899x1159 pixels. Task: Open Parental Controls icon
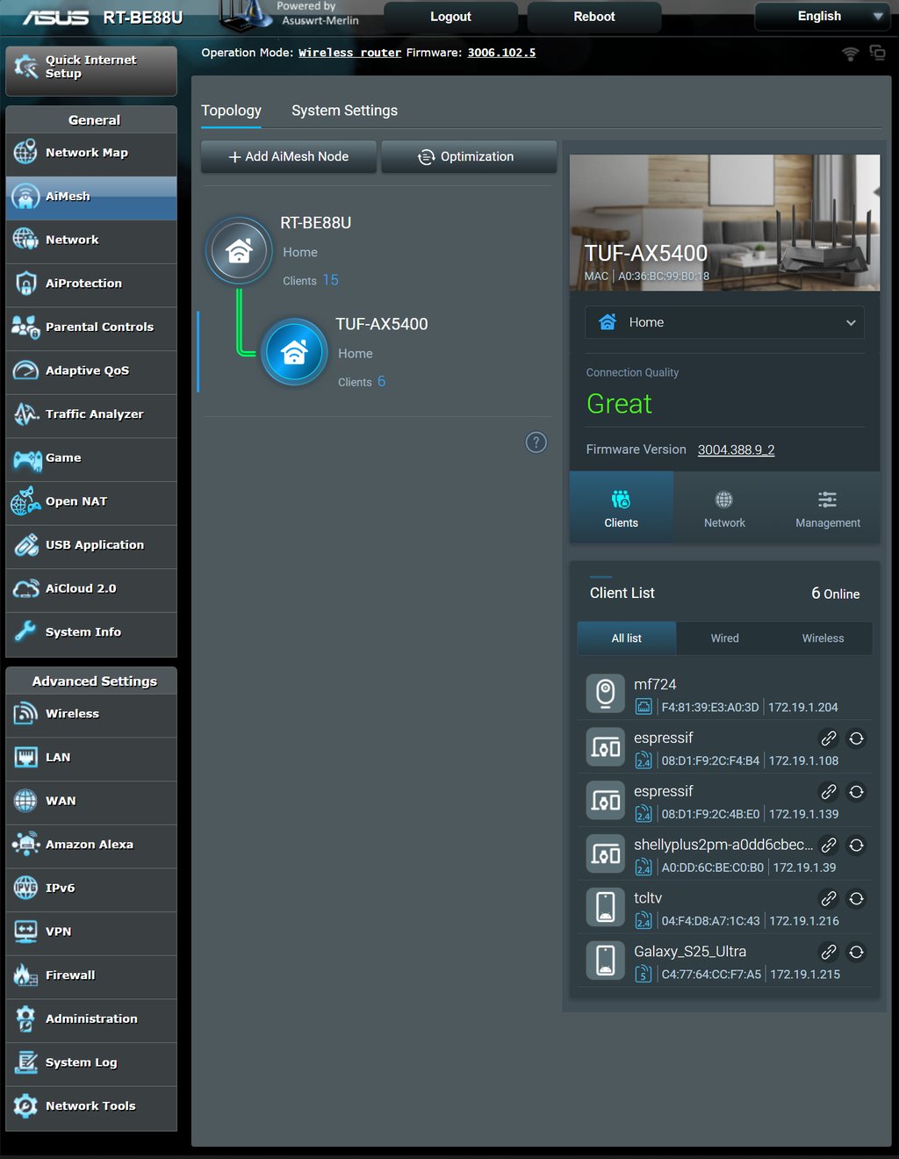[25, 327]
